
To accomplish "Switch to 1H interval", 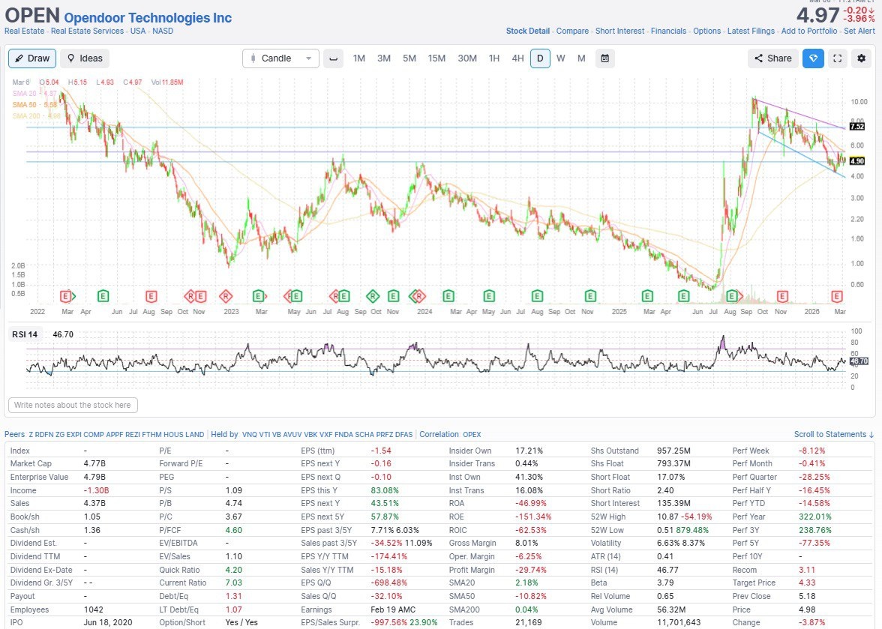I will pyautogui.click(x=493, y=58).
